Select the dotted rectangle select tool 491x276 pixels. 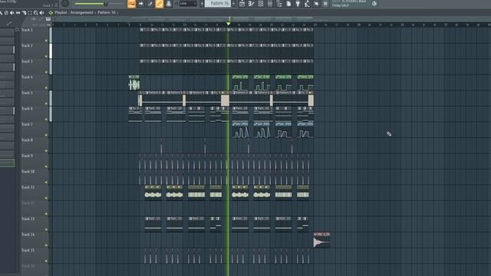(x=30, y=13)
